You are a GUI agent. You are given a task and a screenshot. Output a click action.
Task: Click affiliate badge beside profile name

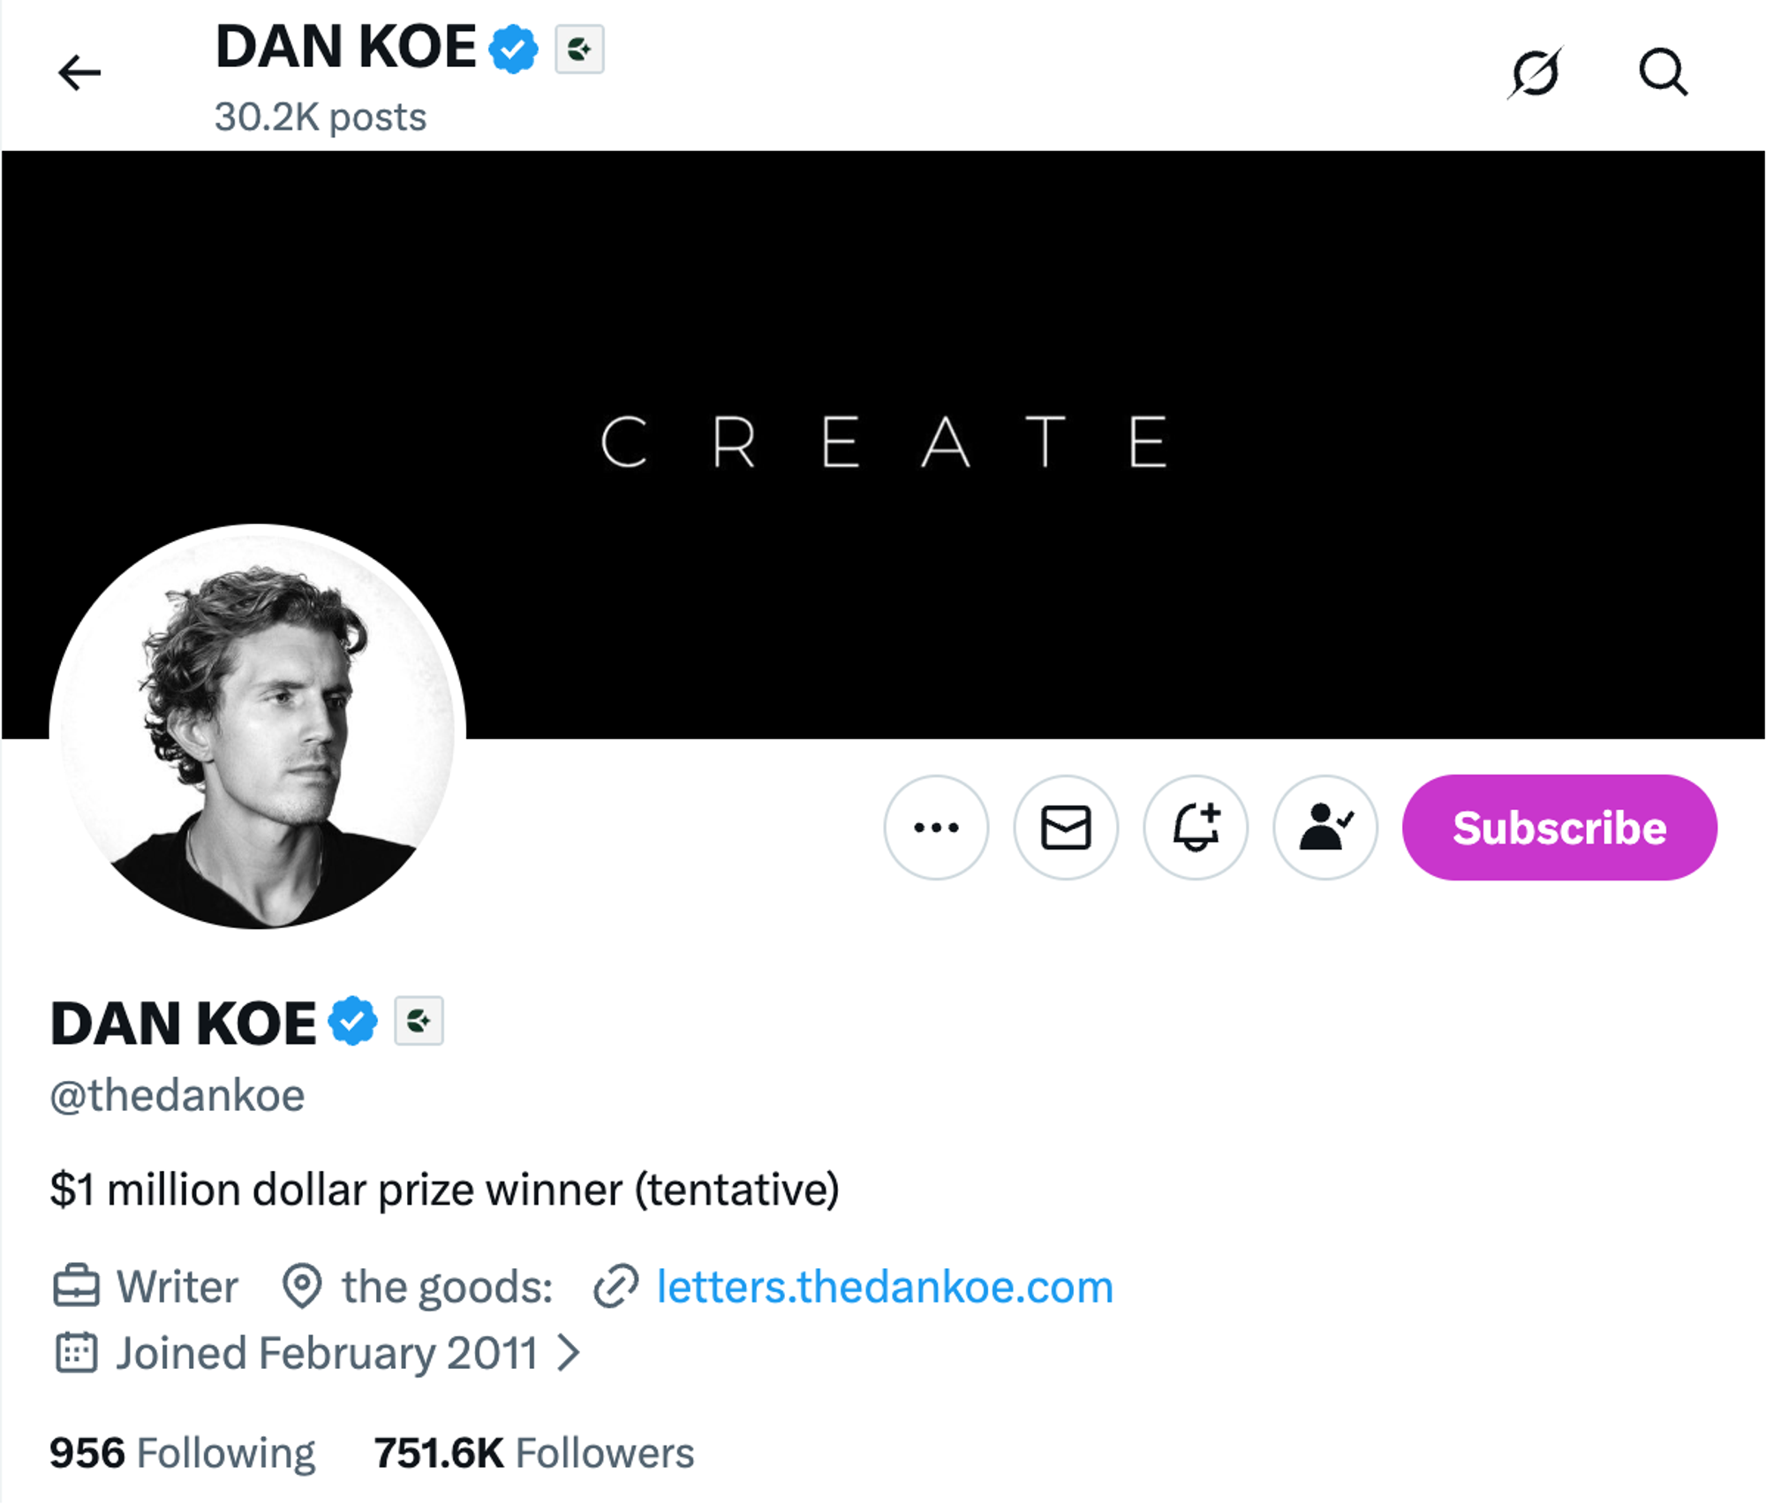(x=419, y=1021)
